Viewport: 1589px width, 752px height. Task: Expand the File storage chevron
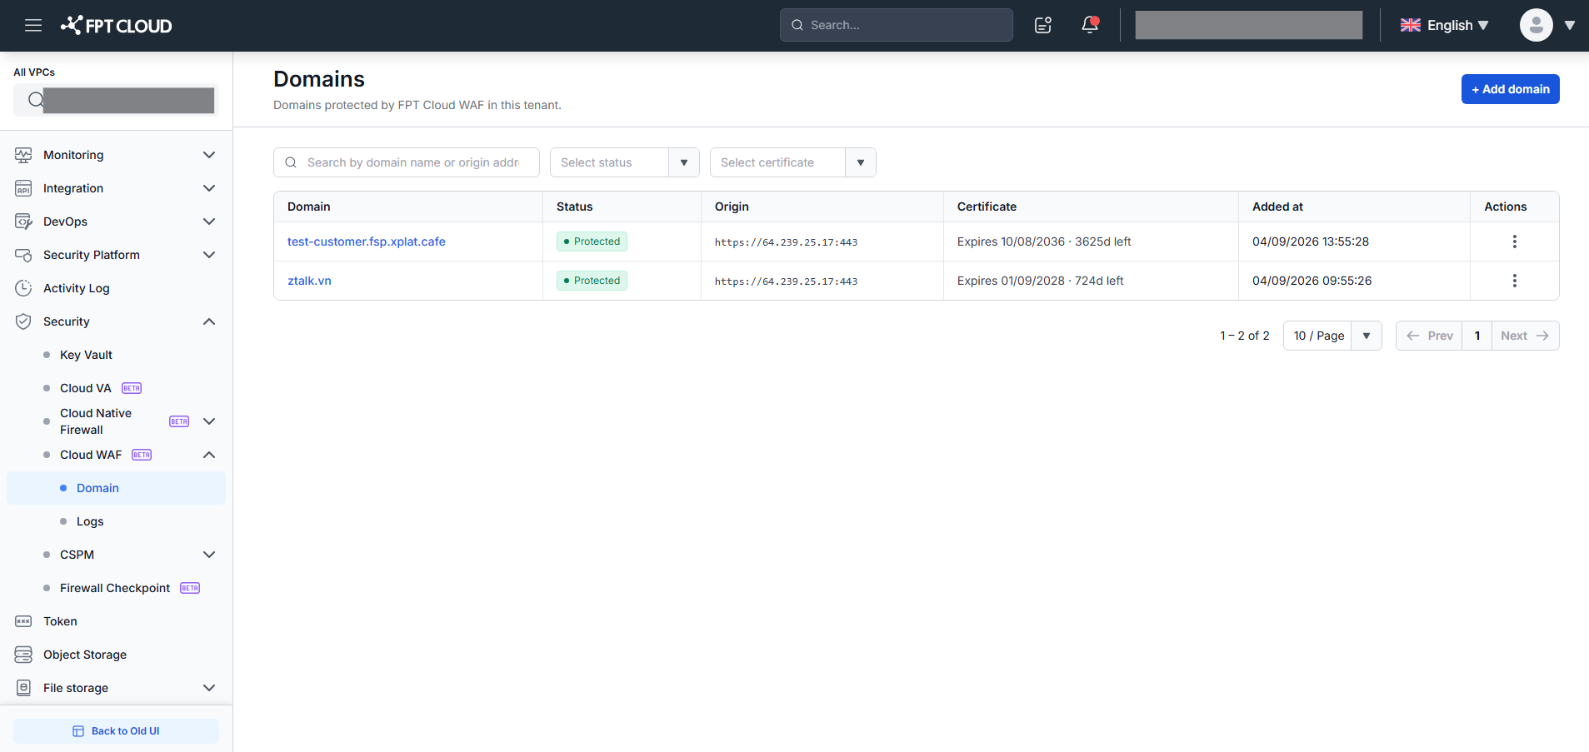209,688
